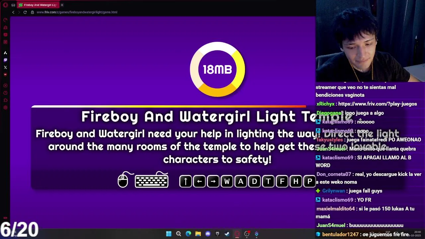Viewport: 425px width, 239px height.
Task: Click the H key icon
Action: pos(296,181)
